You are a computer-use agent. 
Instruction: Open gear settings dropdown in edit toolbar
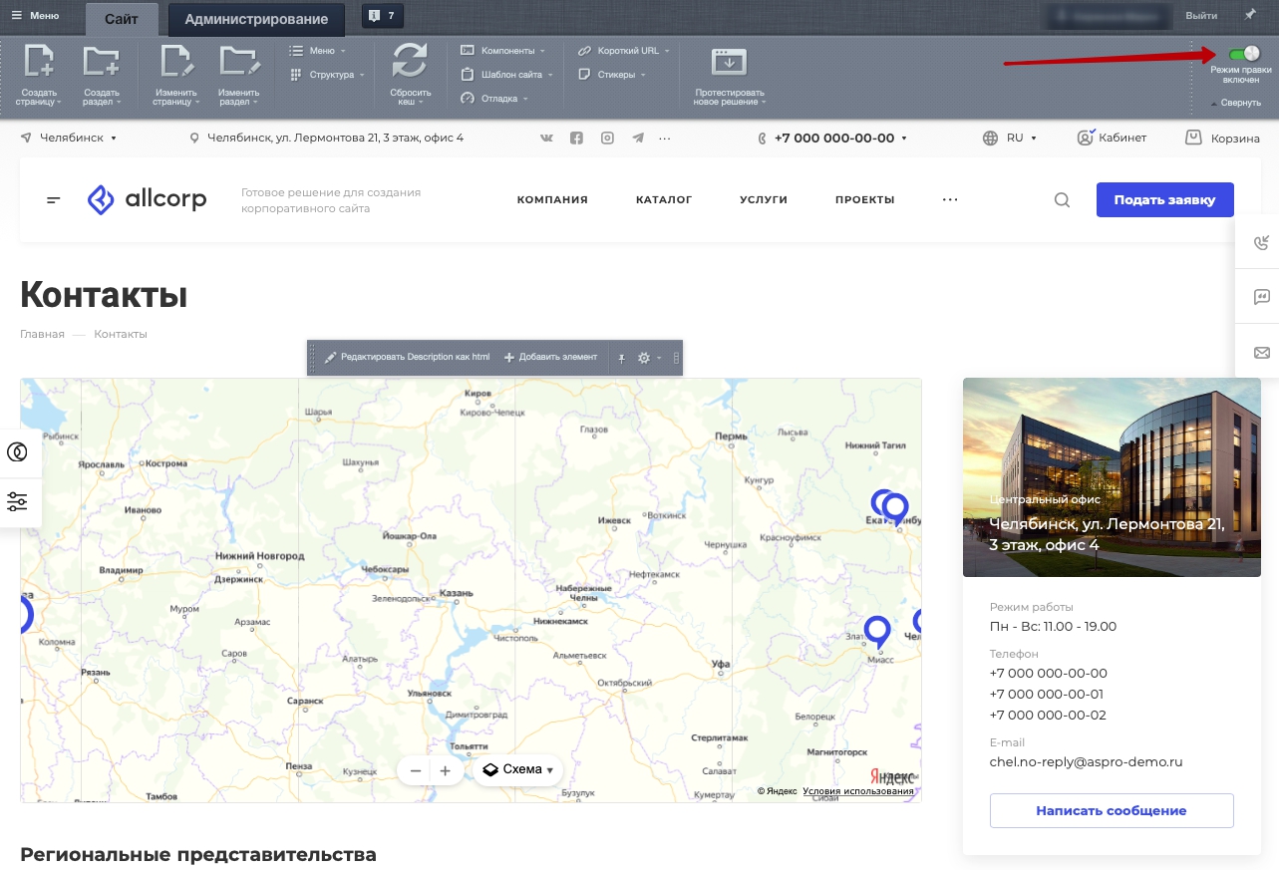click(x=649, y=357)
